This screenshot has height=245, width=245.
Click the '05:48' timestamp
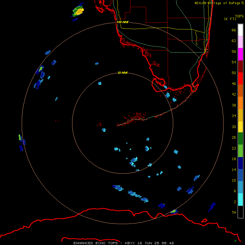point(168,243)
